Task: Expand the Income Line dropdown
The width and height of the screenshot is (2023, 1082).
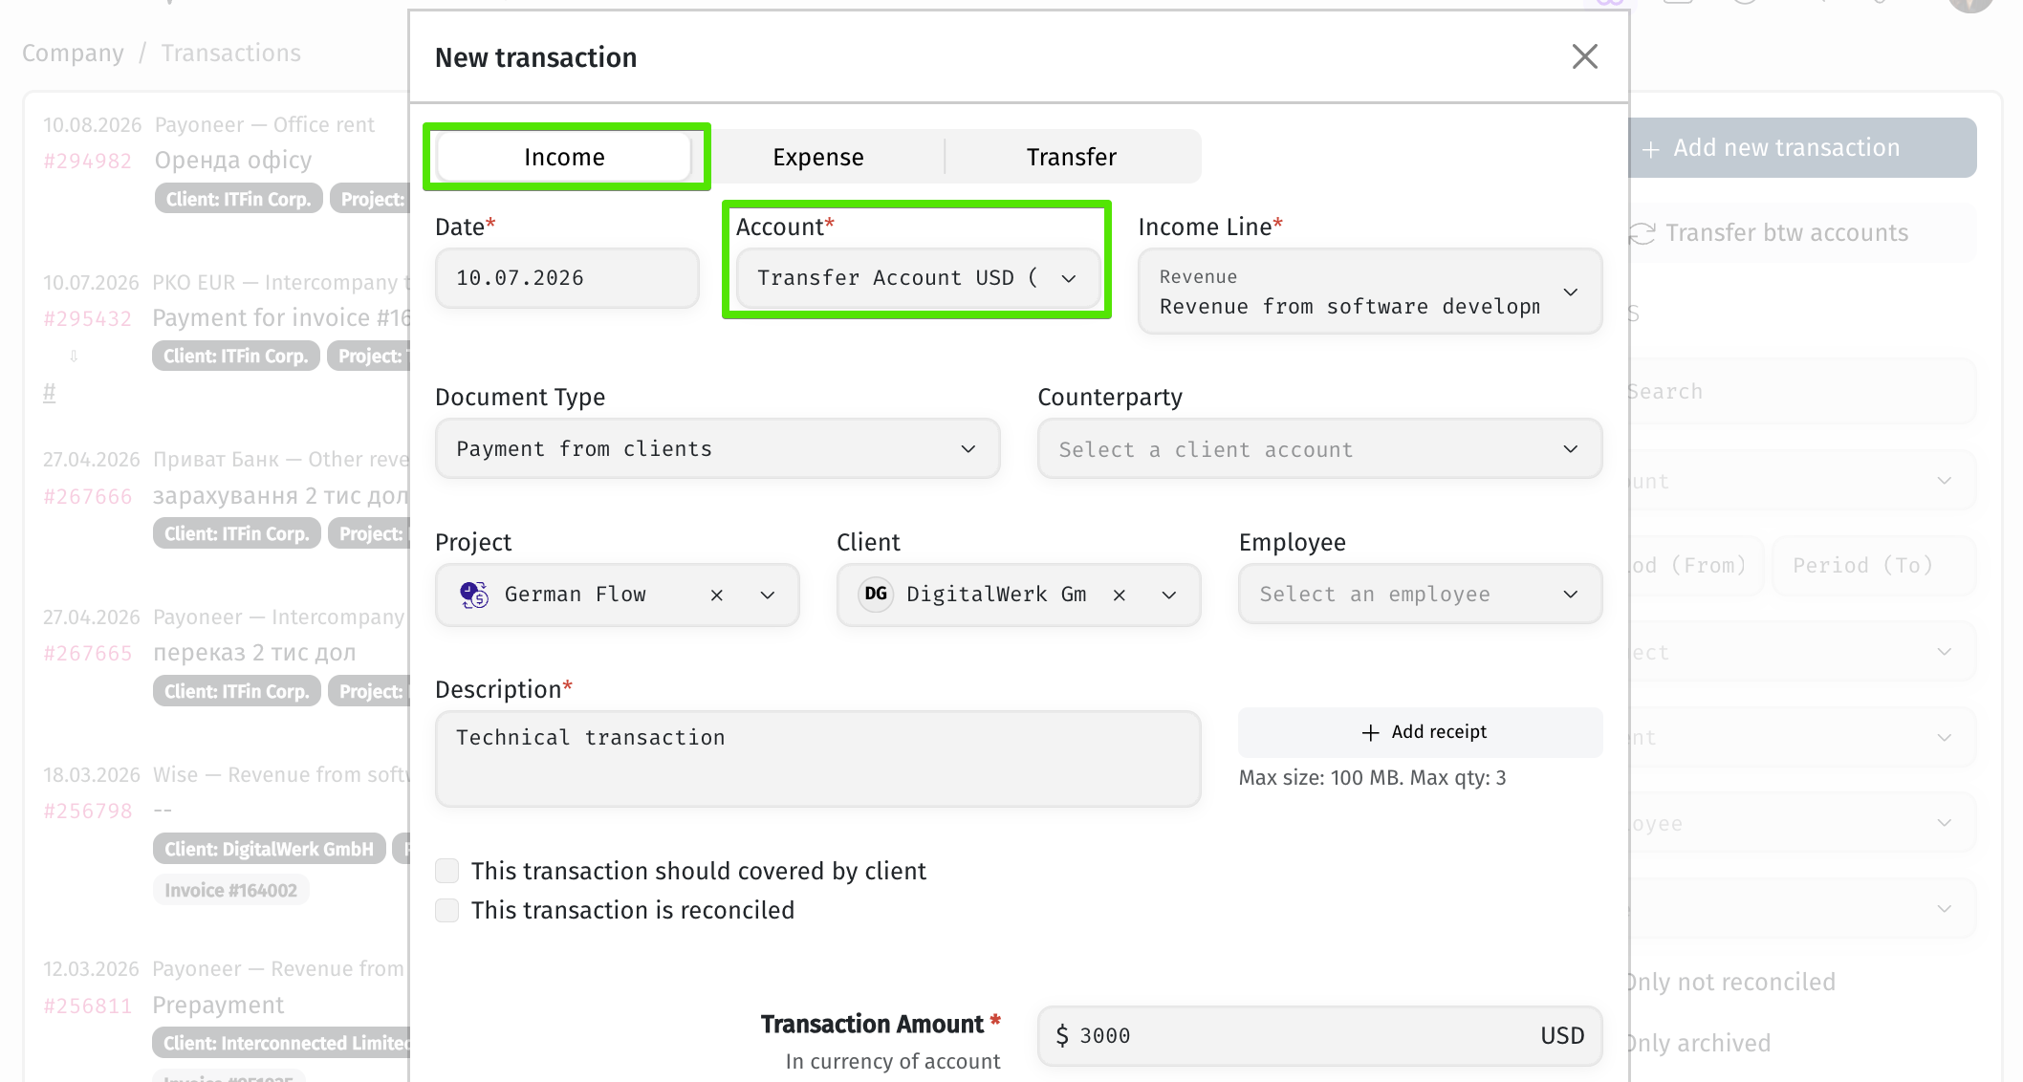Action: tap(1369, 292)
